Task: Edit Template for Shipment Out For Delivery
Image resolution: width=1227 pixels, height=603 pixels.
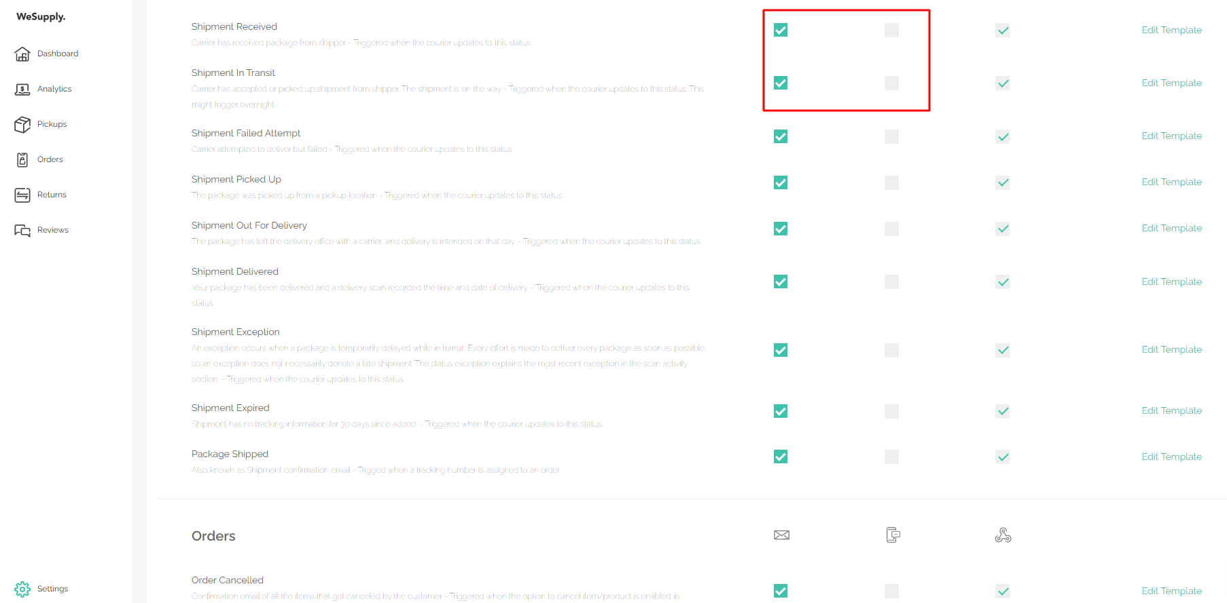Action: [x=1171, y=228]
